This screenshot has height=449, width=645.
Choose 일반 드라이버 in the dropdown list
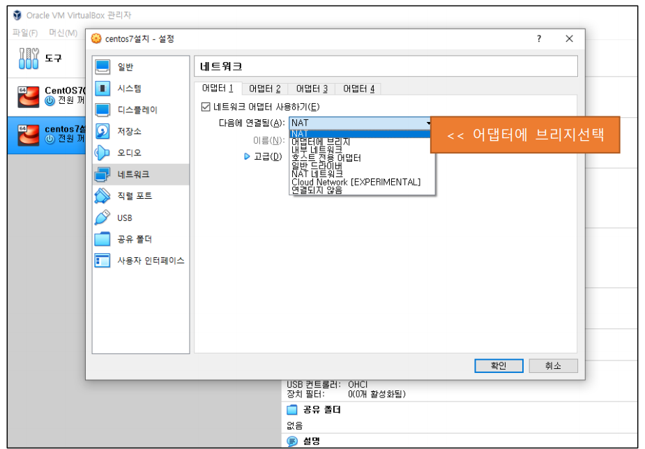(x=361, y=166)
